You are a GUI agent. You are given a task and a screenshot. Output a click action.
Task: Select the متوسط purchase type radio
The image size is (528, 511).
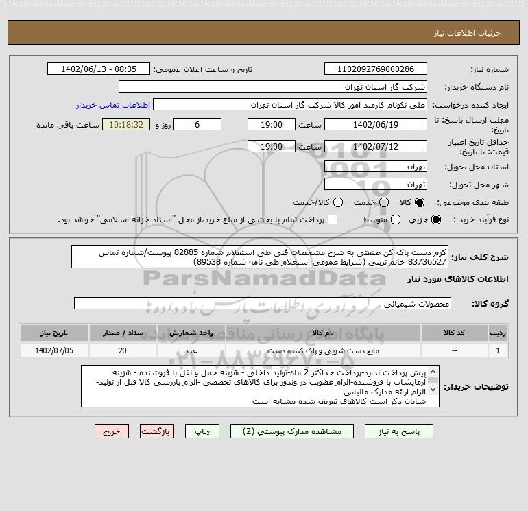point(396,219)
